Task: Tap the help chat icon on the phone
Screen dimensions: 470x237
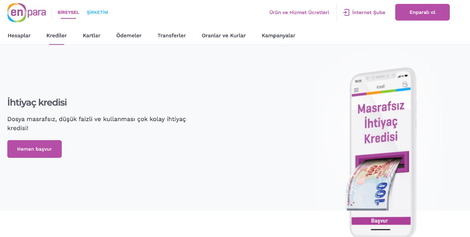Action: 405,84
